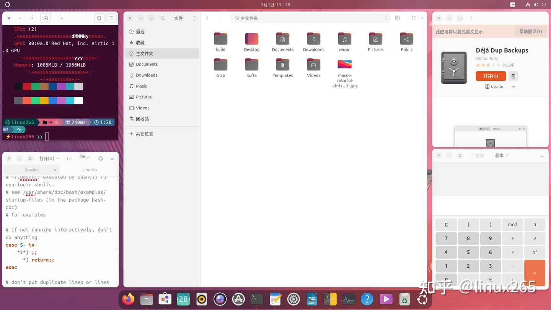Click the square root key on the calculator

pyautogui.click(x=535, y=238)
